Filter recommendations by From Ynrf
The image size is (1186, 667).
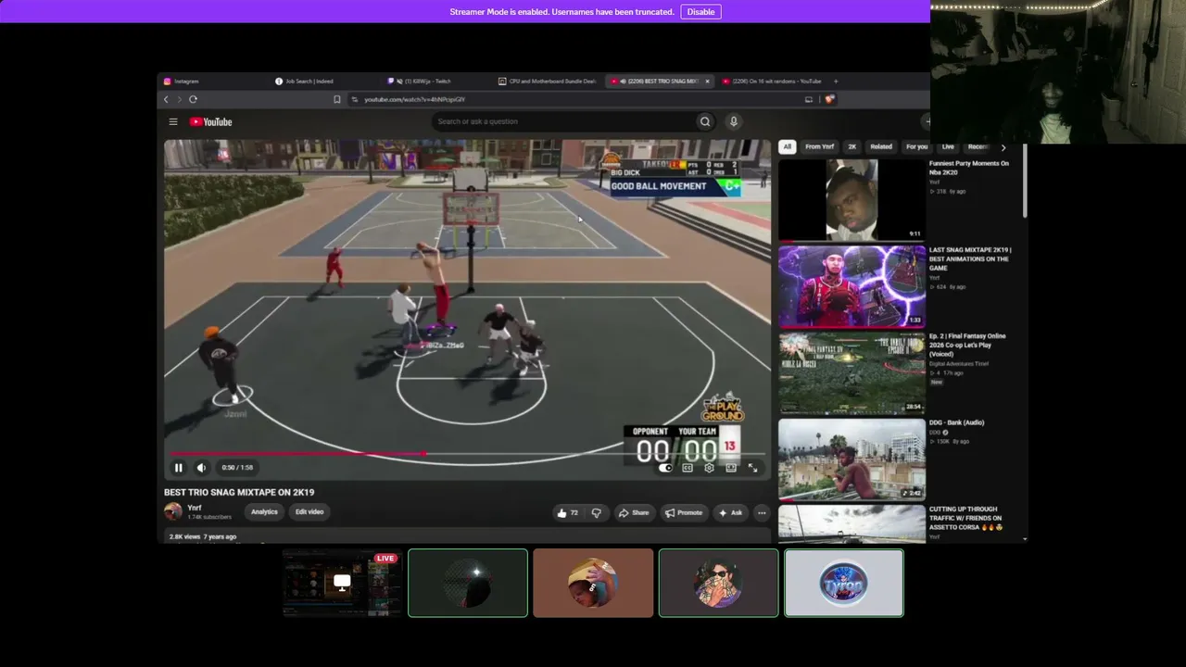(x=819, y=146)
